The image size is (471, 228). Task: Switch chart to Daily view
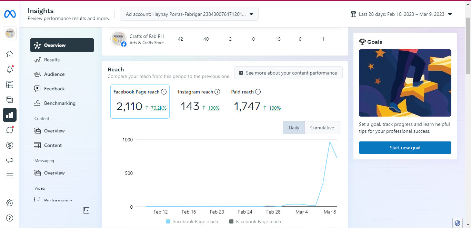[294, 128]
